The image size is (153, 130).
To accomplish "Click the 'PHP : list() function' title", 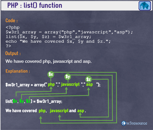I will point(35,5).
